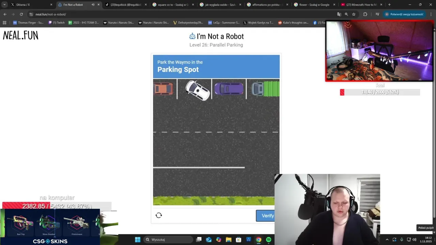The height and width of the screenshot is (245, 436).
Task: Click the NEAL.FUN logo
Action: tap(20, 35)
